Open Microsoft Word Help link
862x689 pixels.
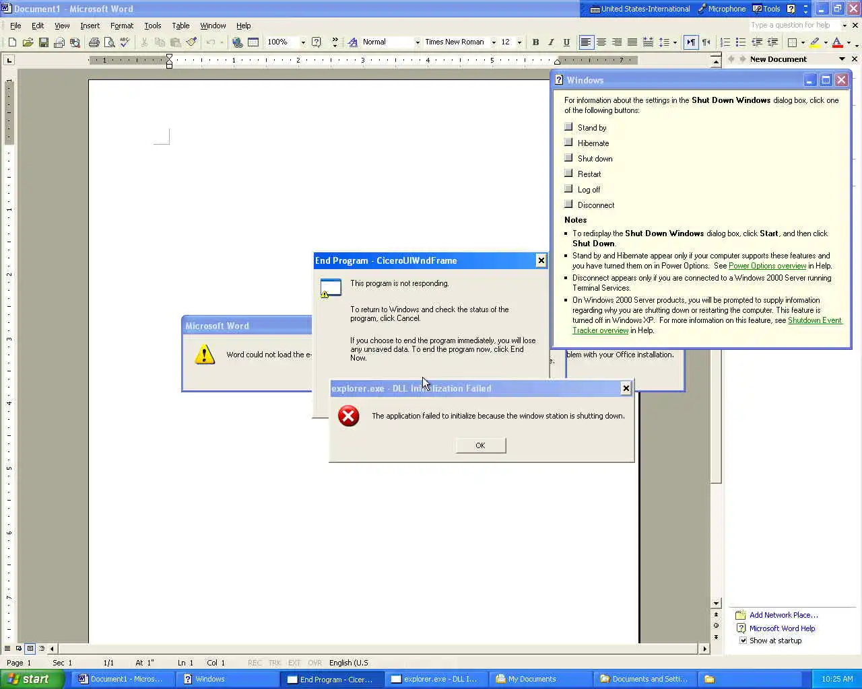(x=782, y=628)
